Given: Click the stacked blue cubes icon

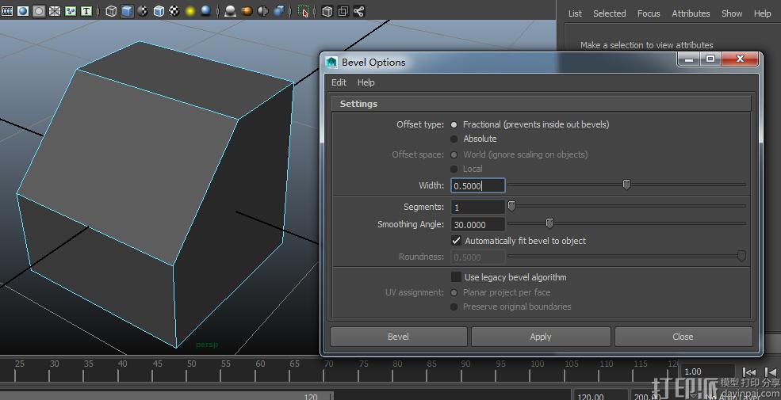Looking at the screenshot, I should 279,11.
